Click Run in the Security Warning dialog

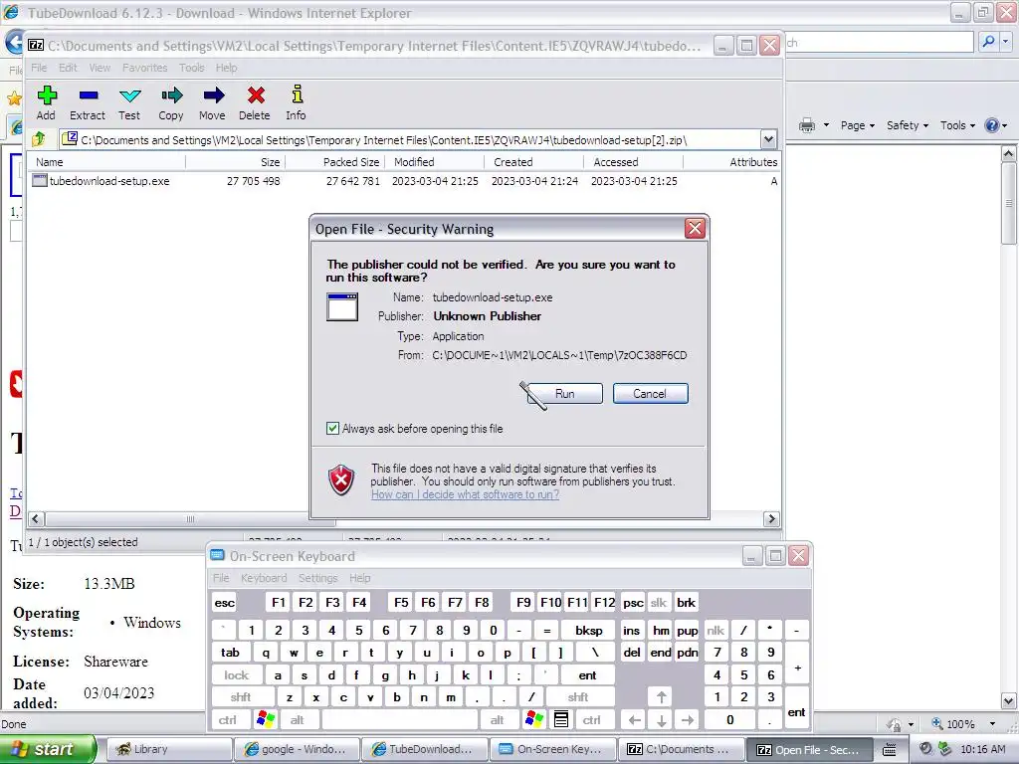tap(565, 394)
